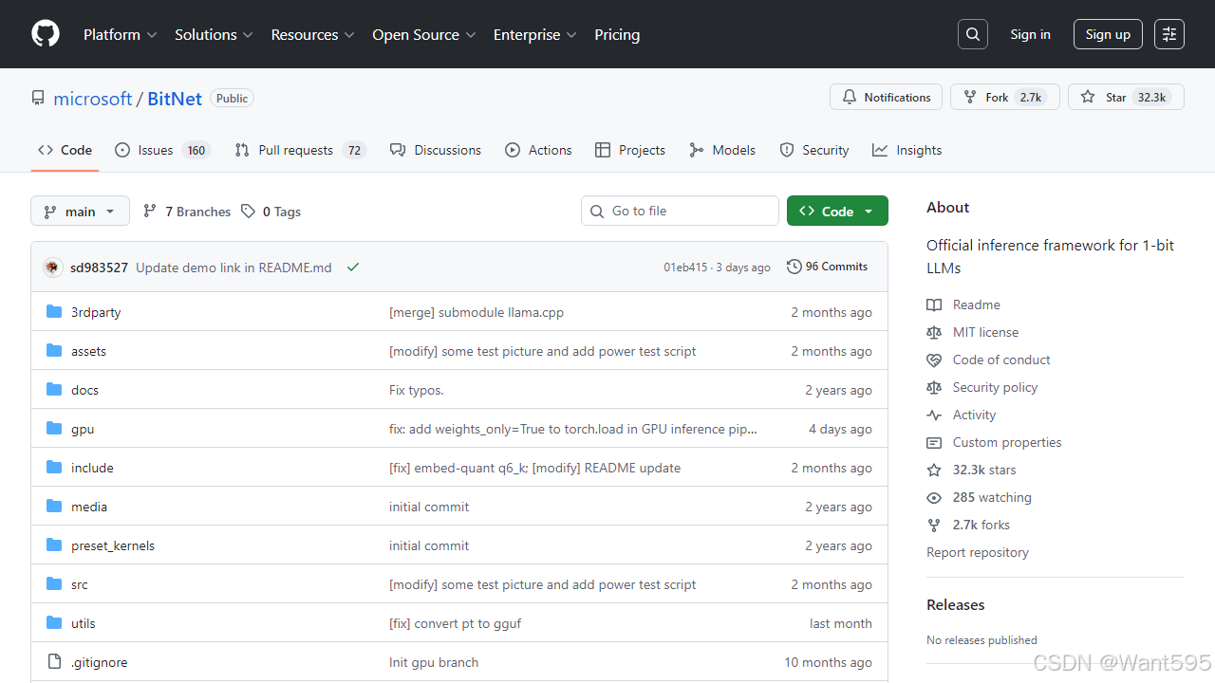Switch to the Discussions tab
Viewport: 1215px width, 683px height.
click(x=436, y=150)
